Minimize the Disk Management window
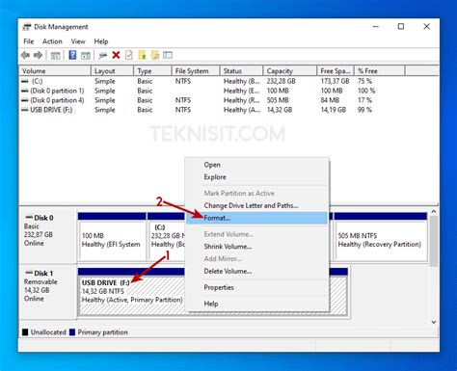This screenshot has width=457, height=371. (x=375, y=27)
